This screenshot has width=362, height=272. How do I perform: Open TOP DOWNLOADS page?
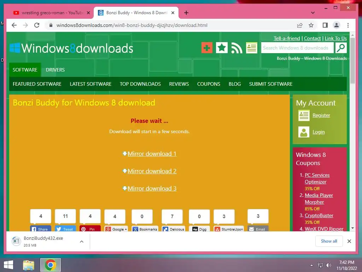[140, 84]
